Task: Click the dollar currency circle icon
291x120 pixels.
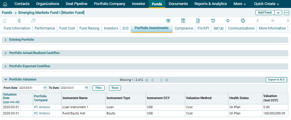Action: 243,21
